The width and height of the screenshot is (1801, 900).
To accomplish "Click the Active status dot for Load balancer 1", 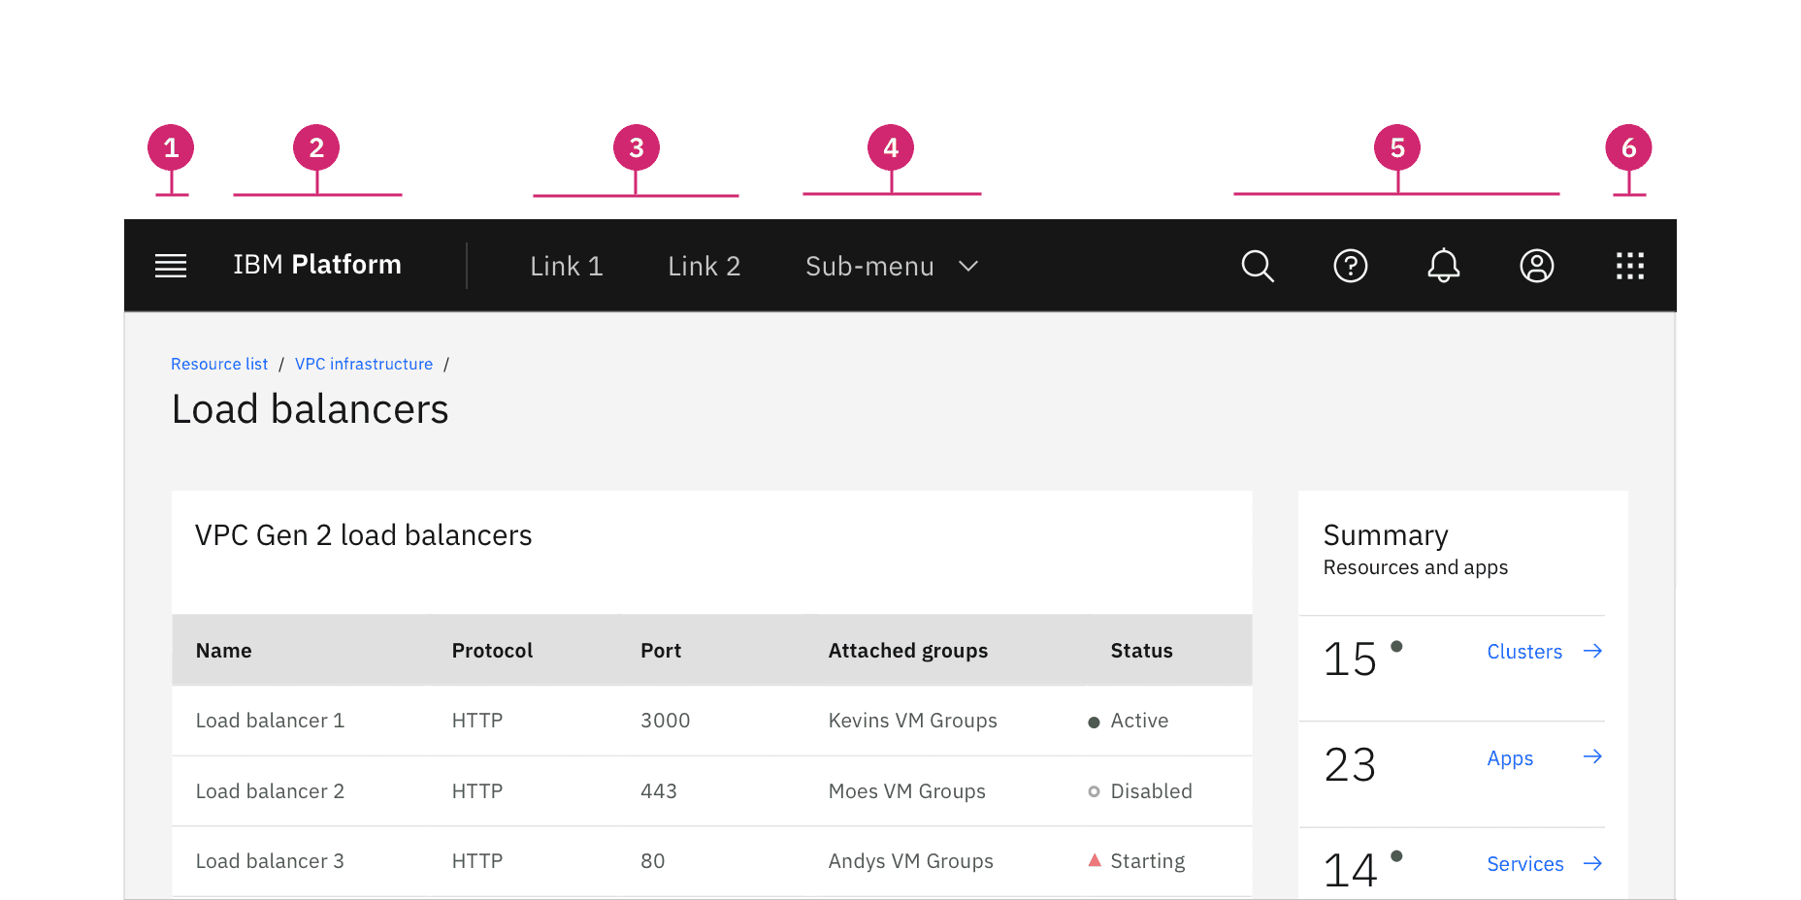I will point(1095,720).
